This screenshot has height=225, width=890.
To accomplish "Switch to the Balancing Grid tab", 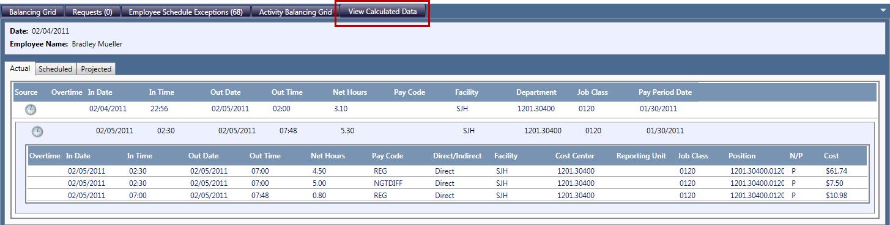I will [x=32, y=12].
